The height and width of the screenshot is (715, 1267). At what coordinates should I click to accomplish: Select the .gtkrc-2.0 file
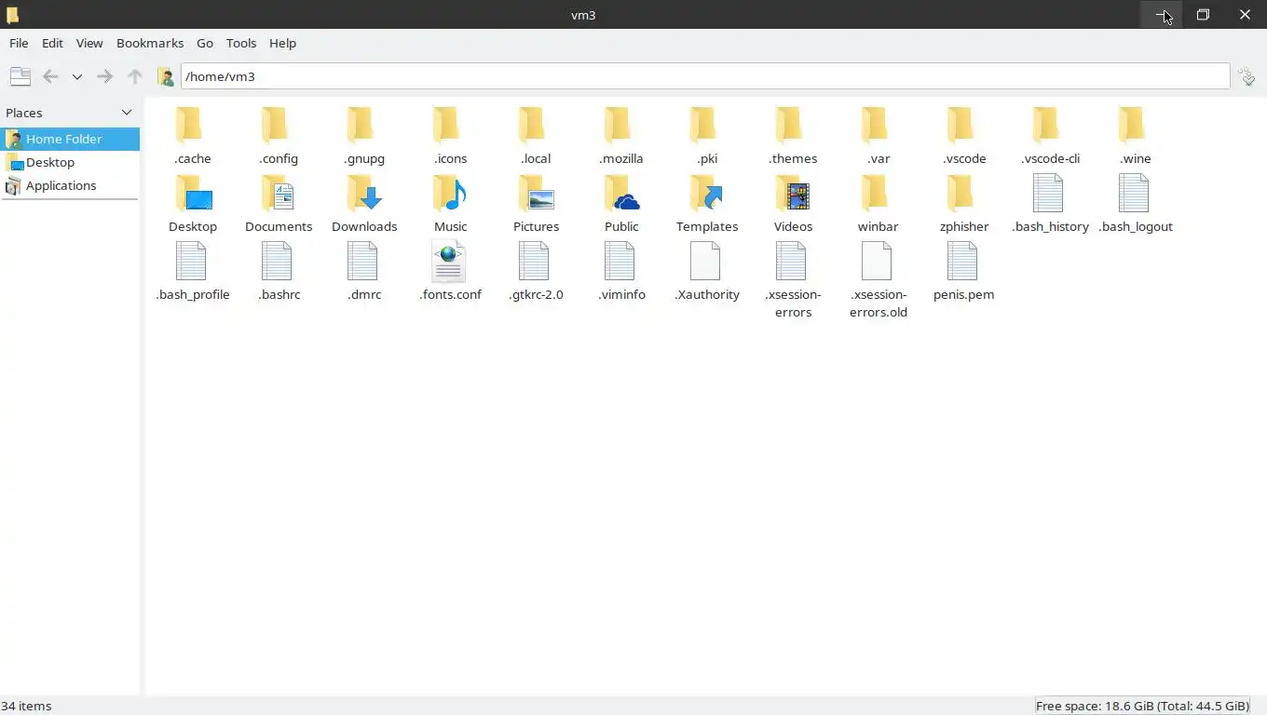tap(534, 261)
